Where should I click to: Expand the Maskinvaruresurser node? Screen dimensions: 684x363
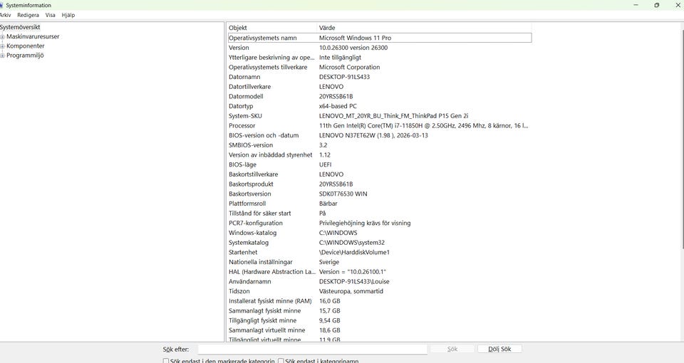pyautogui.click(x=2, y=36)
